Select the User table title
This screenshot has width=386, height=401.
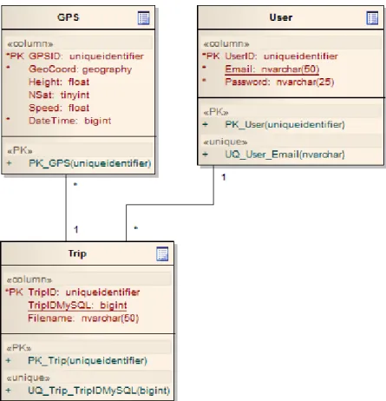(x=281, y=17)
